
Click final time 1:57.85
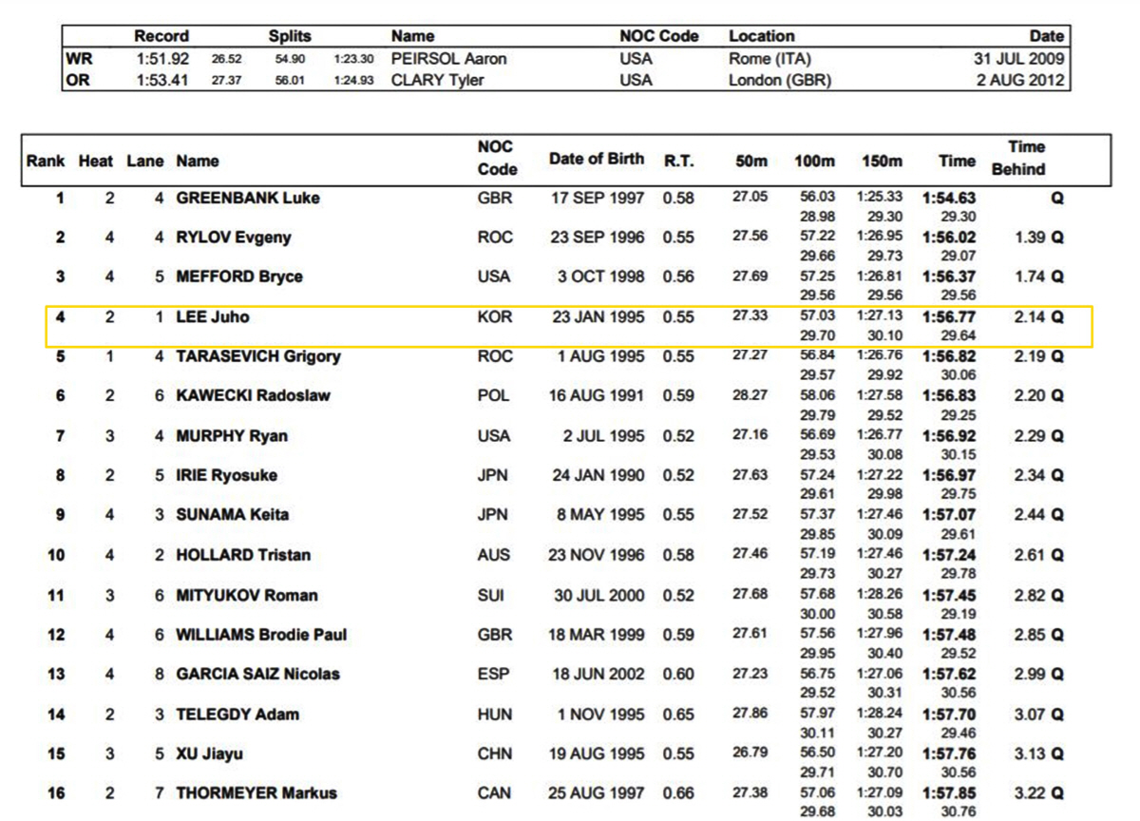[949, 793]
